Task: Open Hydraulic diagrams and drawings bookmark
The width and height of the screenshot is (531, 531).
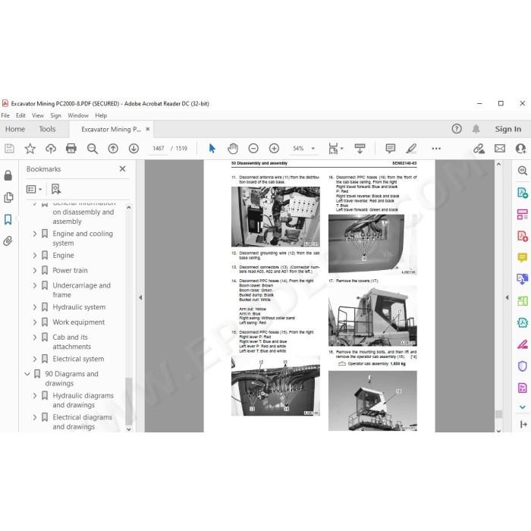Action: click(83, 400)
